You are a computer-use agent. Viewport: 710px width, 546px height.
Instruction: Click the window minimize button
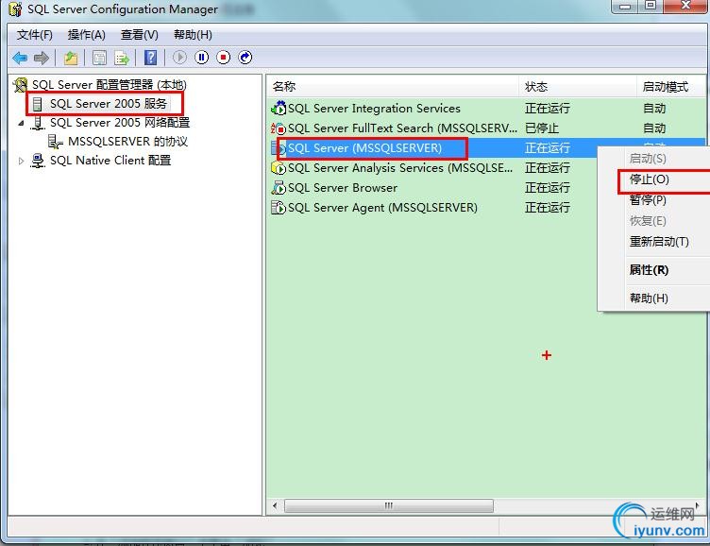625,6
